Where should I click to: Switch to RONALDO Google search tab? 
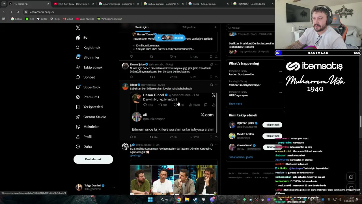coord(253,4)
